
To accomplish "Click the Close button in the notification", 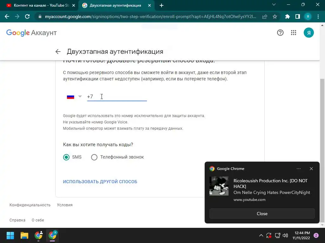I will point(262,214).
